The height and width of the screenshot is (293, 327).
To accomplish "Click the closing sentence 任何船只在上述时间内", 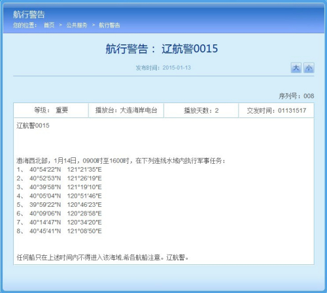I will tap(103, 258).
